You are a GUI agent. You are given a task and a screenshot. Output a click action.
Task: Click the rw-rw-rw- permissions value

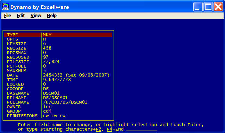coord(56,116)
